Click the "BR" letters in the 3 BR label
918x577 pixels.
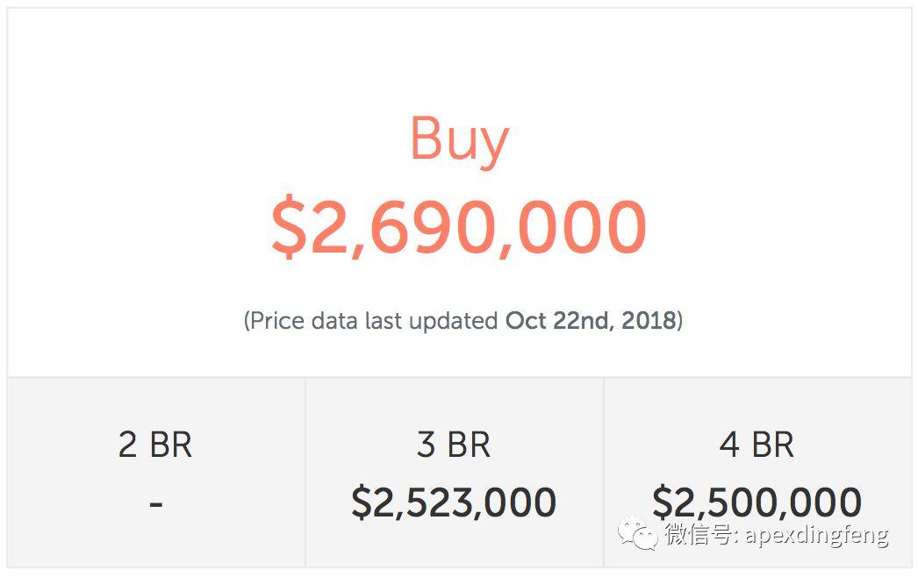(x=470, y=445)
